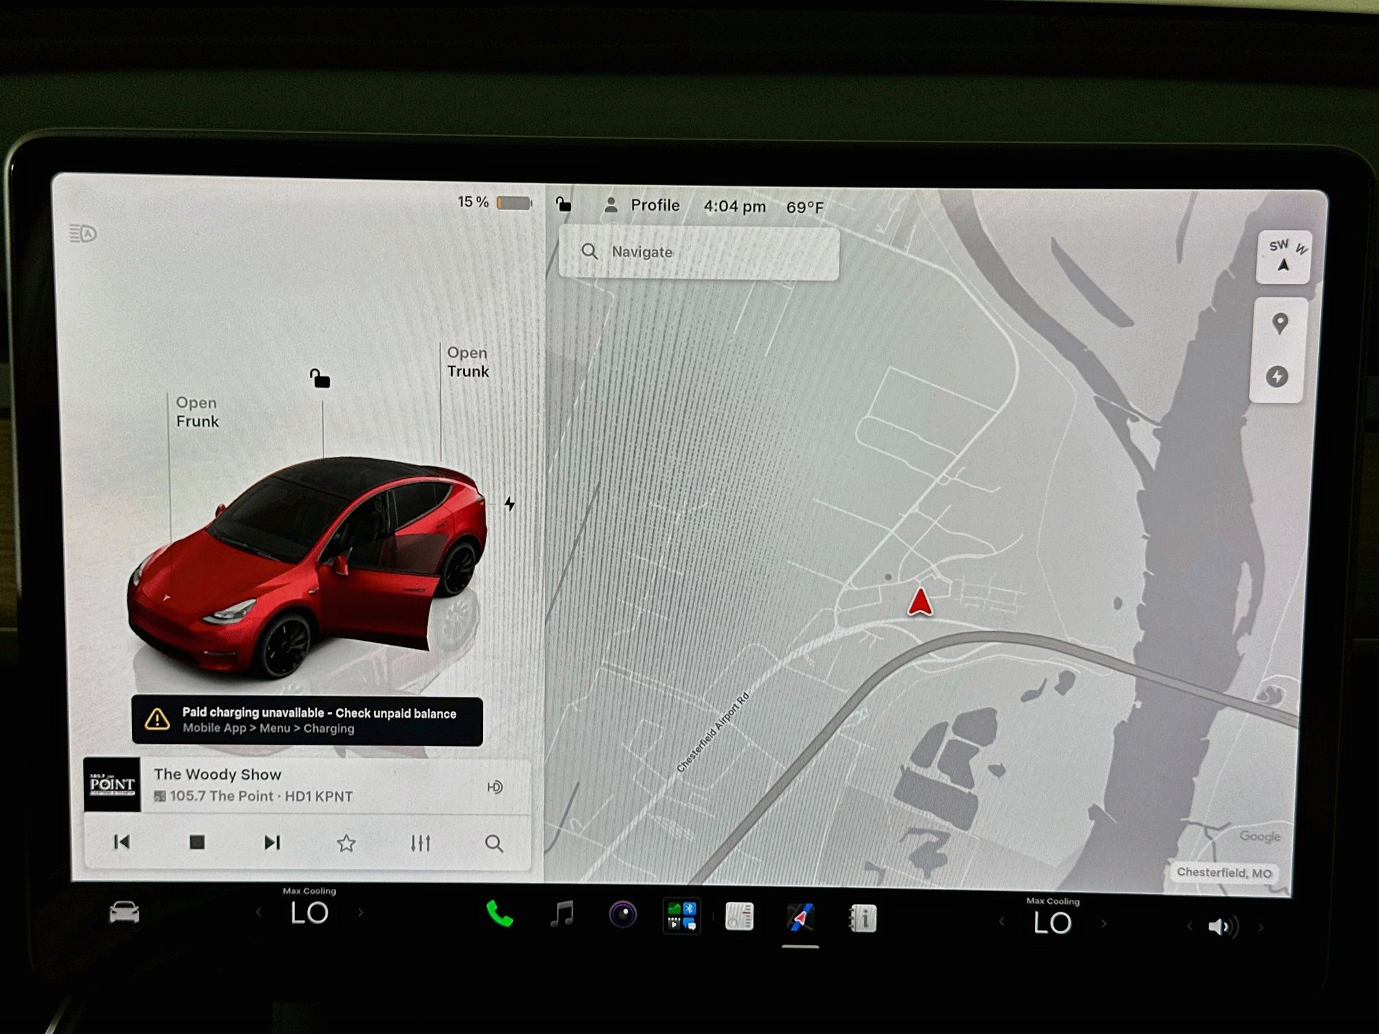Tap the Navigate search field
Image resolution: width=1379 pixels, height=1034 pixels.
(x=698, y=252)
